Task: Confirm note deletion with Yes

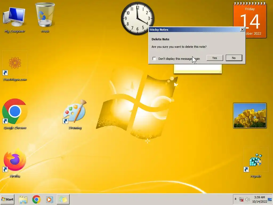Action: click(215, 58)
